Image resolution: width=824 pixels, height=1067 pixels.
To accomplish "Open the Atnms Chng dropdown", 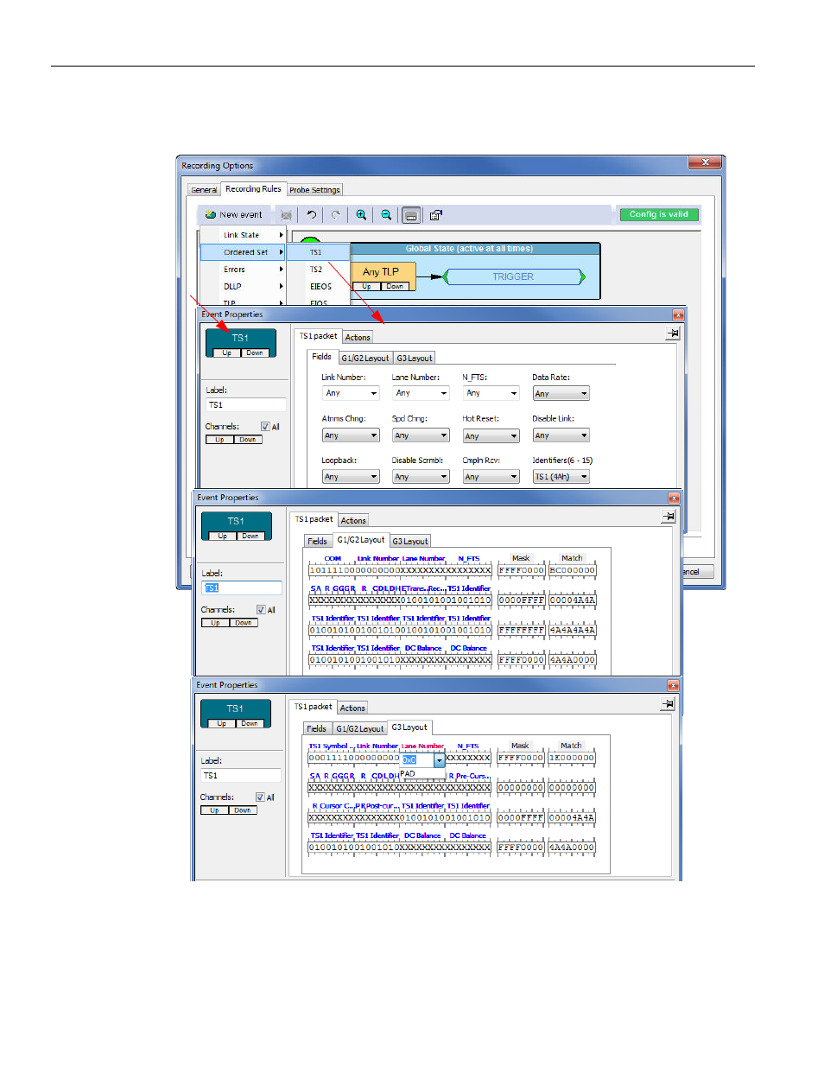I will [x=351, y=436].
